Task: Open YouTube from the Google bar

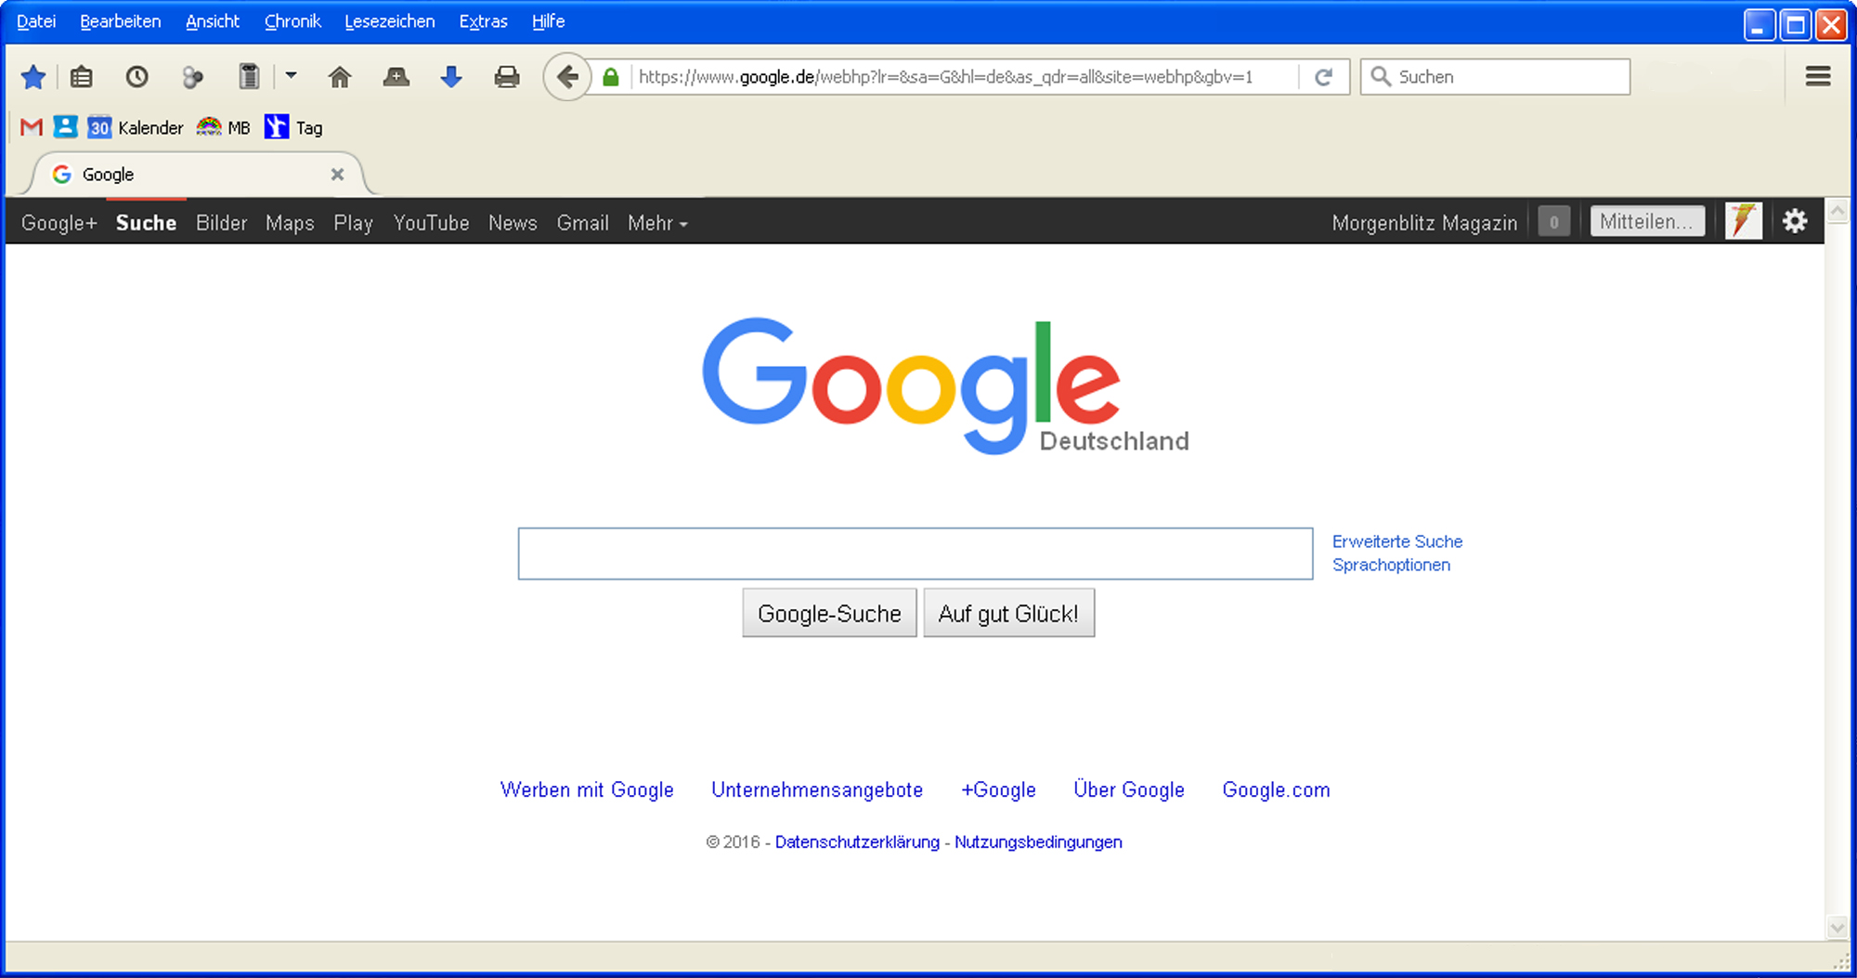Action: [431, 223]
